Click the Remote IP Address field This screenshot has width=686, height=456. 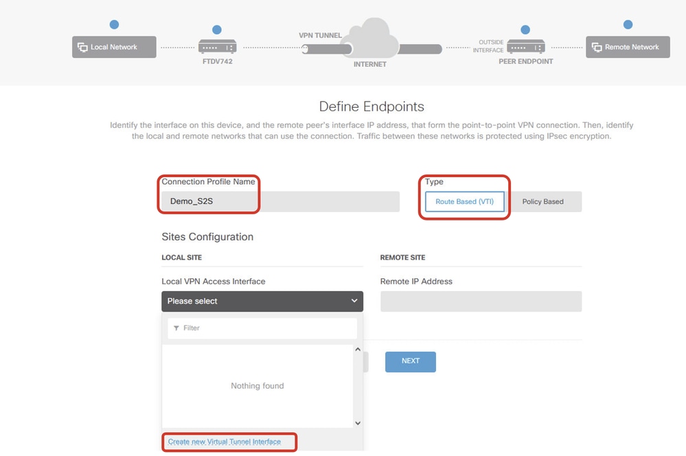tap(481, 301)
